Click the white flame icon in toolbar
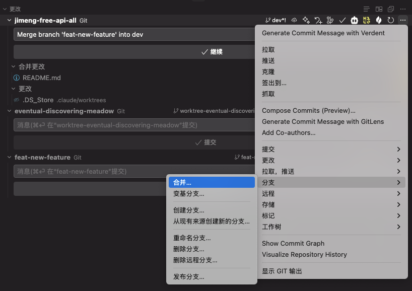412x291 pixels. [379, 20]
